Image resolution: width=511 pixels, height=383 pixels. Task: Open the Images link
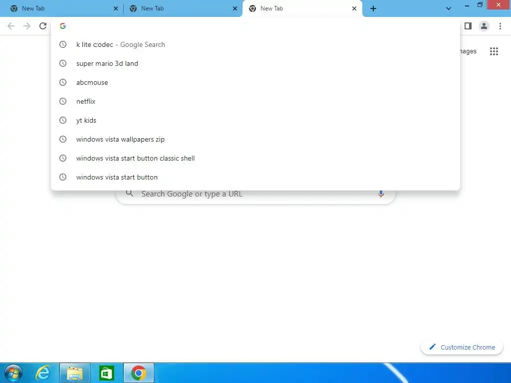468,51
